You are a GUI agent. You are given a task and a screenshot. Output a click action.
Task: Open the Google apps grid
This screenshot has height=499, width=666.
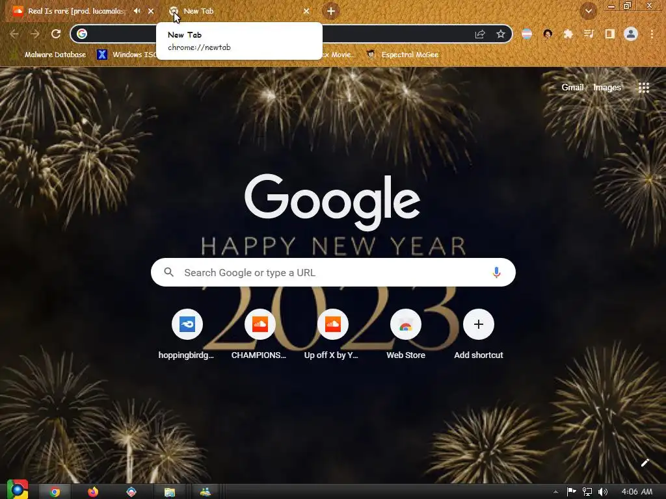point(644,88)
